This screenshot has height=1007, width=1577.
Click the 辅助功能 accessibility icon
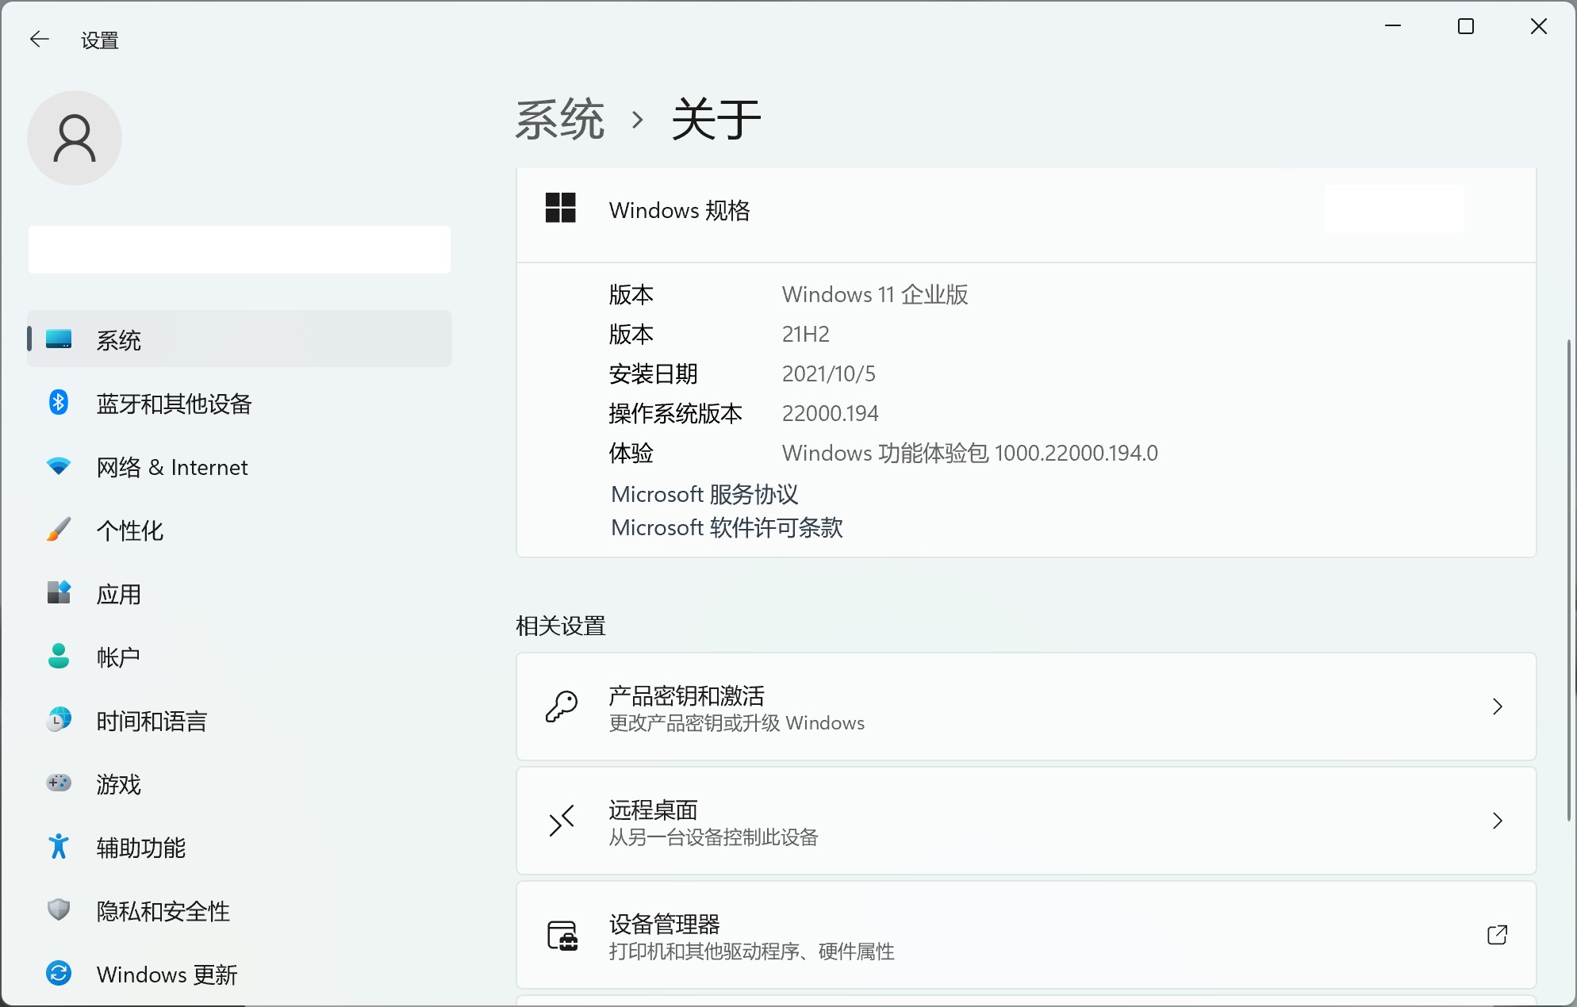click(x=58, y=847)
